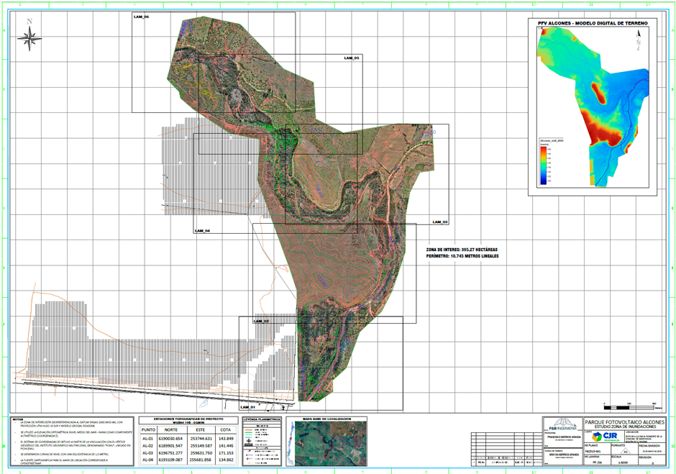Click east coordinate 255681.858

(201, 460)
